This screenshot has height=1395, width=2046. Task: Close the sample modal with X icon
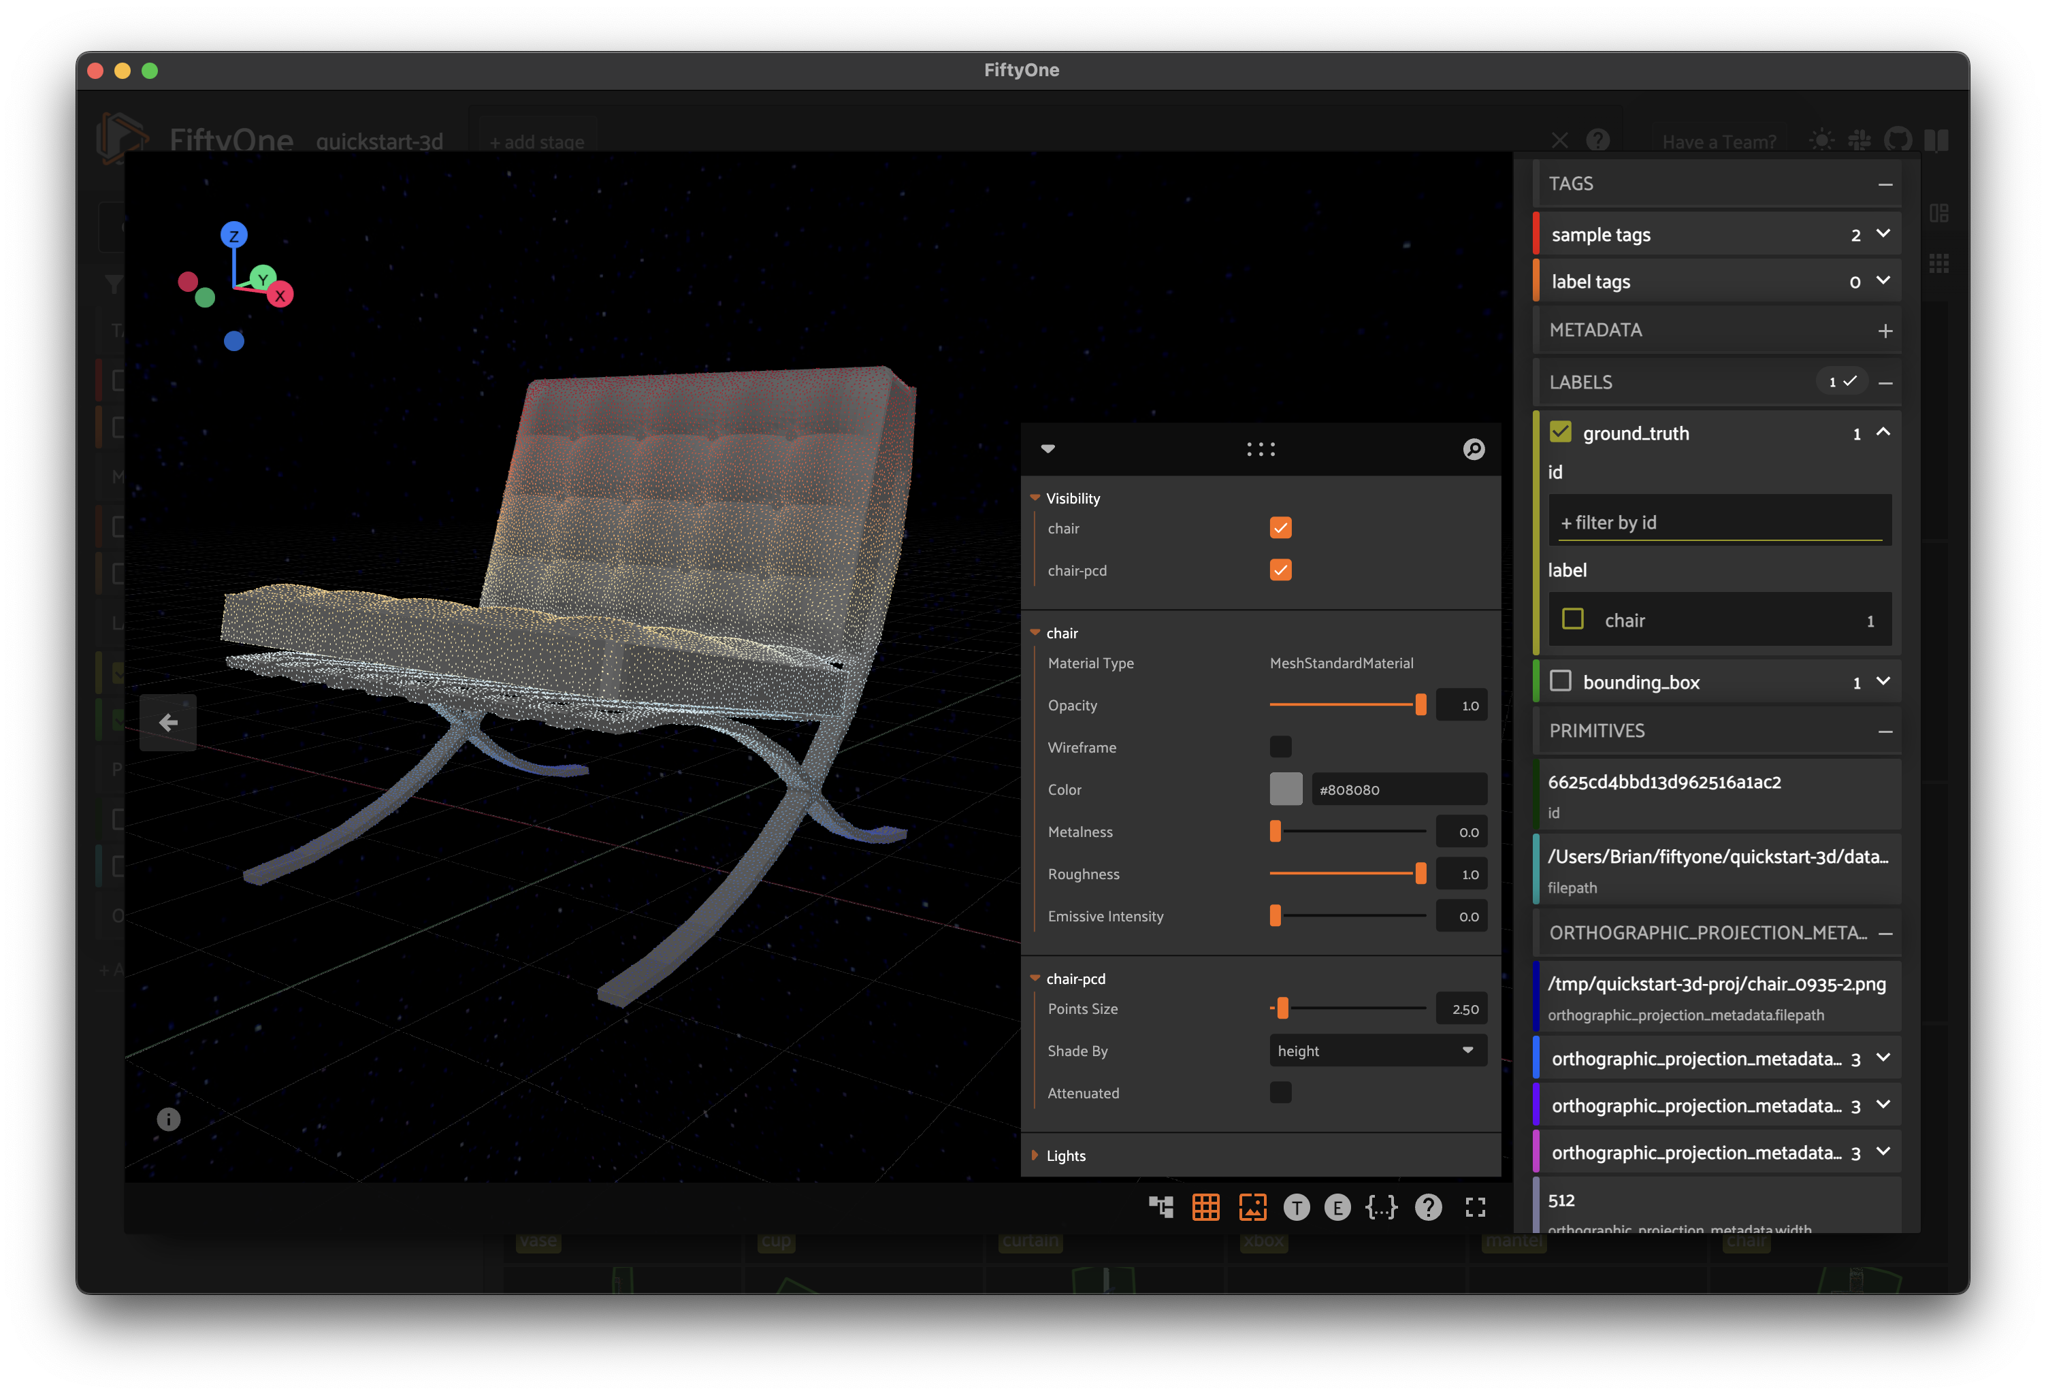pyautogui.click(x=1560, y=140)
